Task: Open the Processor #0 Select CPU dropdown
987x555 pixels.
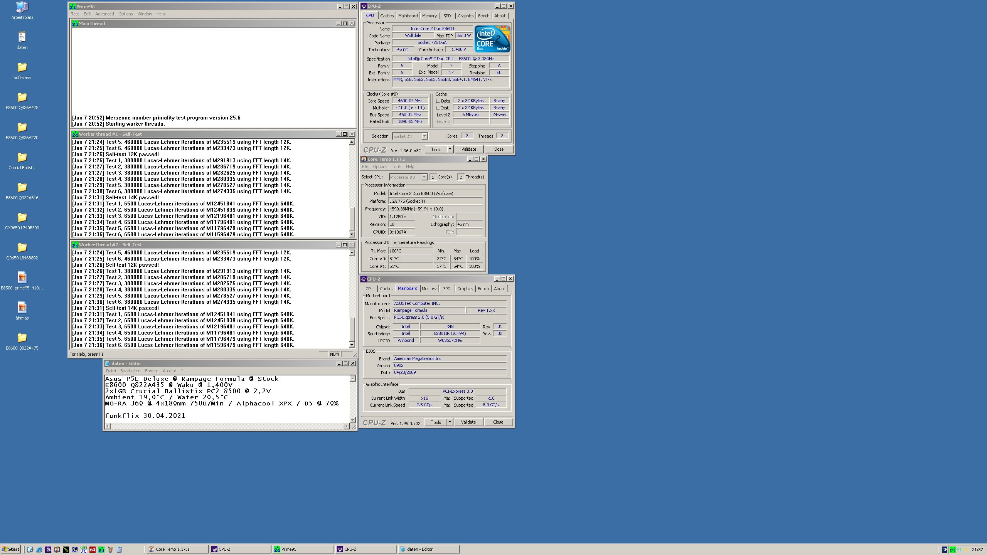Action: (408, 177)
